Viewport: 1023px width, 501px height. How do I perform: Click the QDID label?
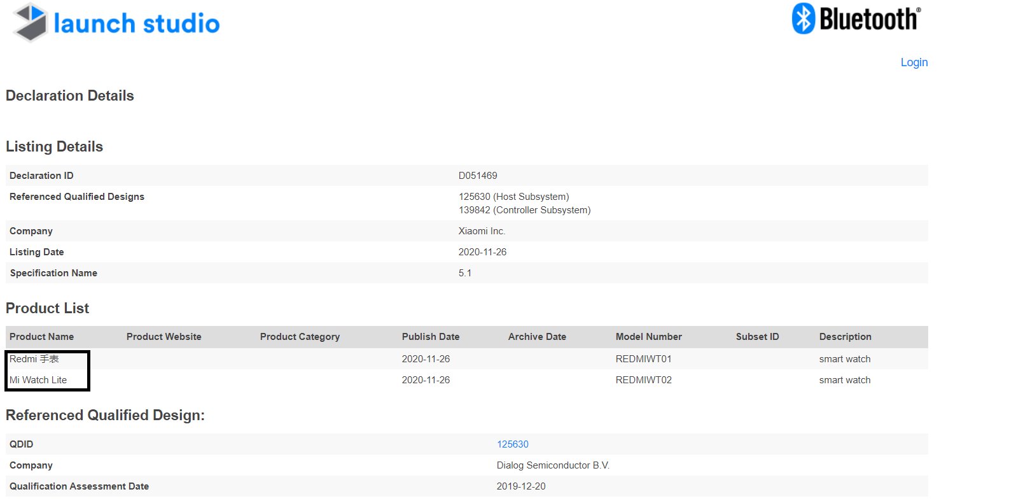(x=22, y=444)
